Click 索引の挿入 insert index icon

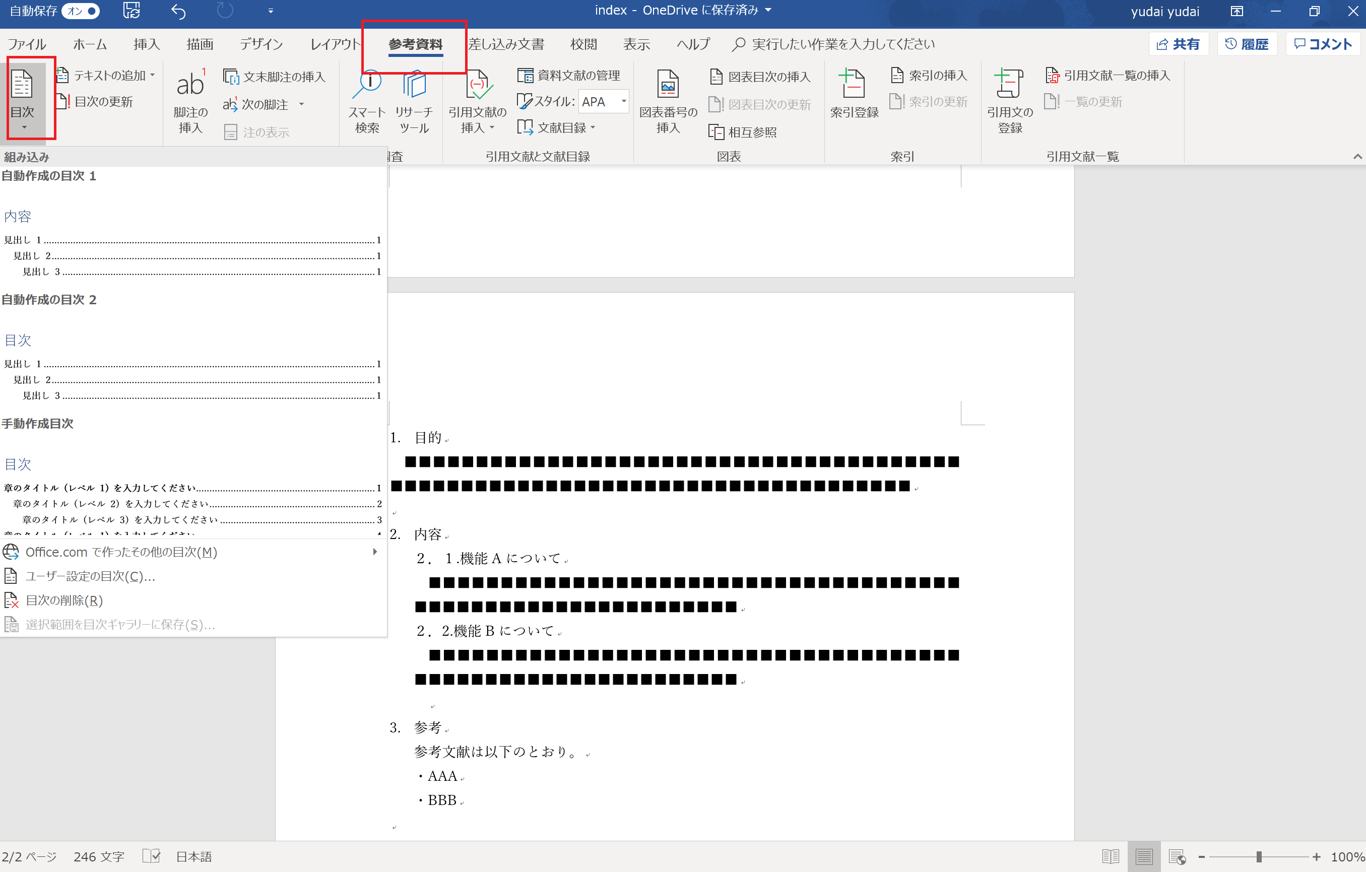click(x=897, y=75)
